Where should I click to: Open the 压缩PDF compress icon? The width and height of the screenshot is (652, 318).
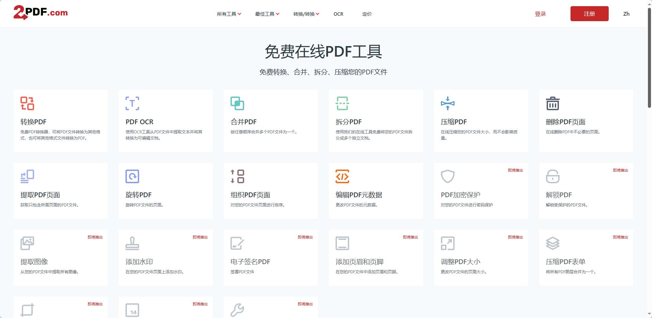(447, 103)
